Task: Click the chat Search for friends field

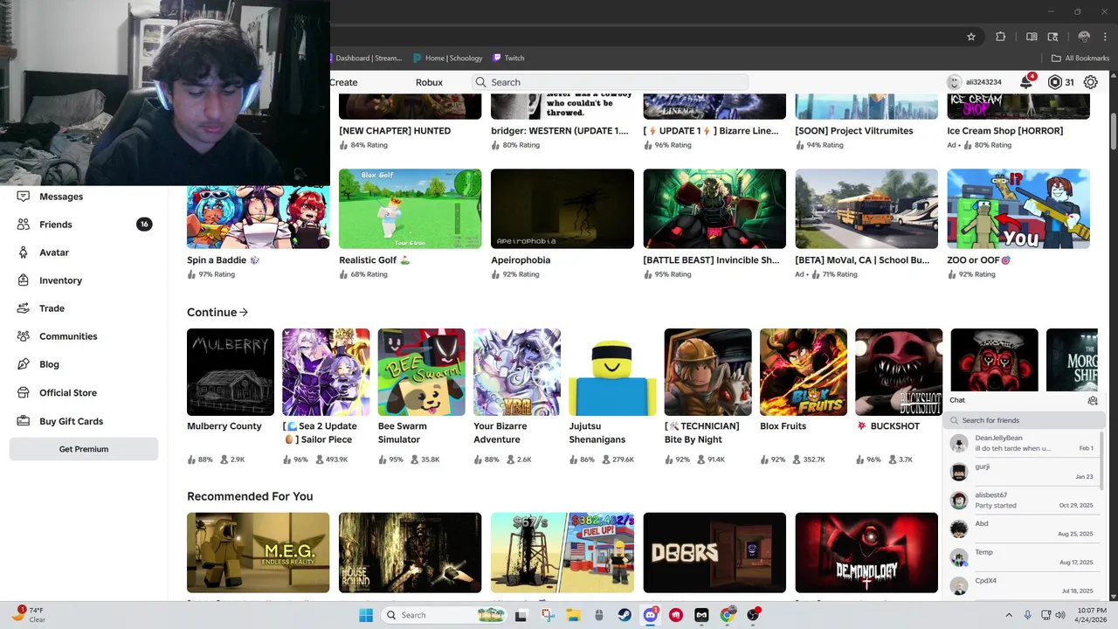Action: click(x=1024, y=420)
